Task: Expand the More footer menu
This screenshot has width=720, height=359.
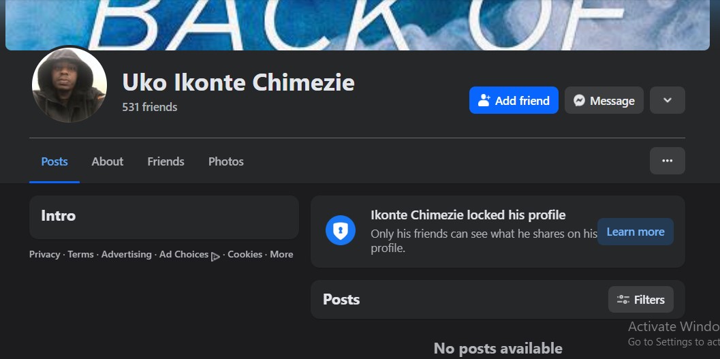Action: click(x=281, y=254)
